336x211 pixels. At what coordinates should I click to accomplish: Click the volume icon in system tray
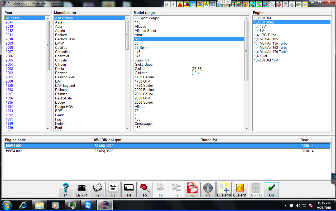coord(298,205)
